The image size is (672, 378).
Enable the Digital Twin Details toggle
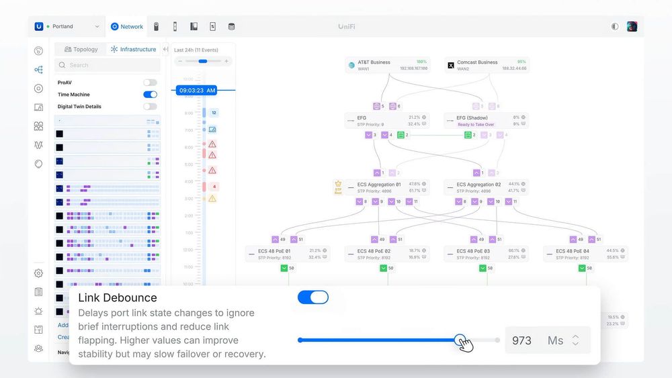150,107
